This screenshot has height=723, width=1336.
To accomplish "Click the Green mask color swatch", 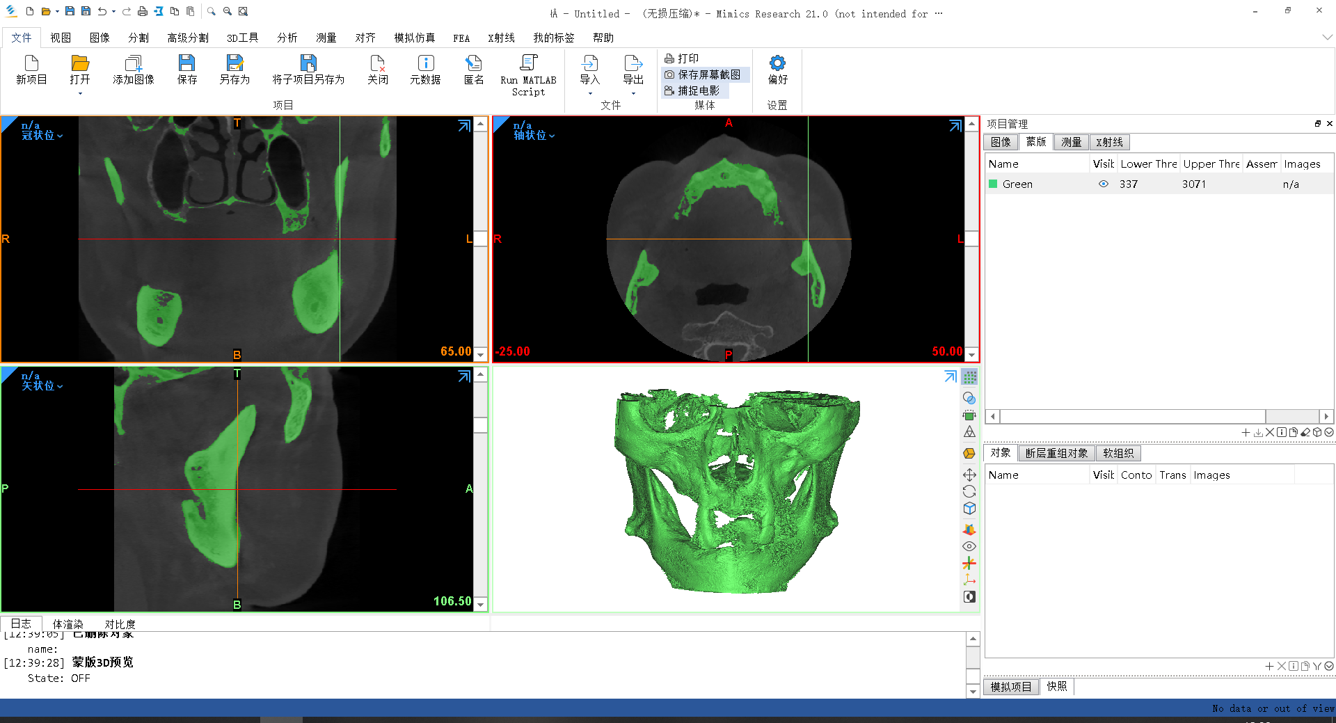I will 993,184.
